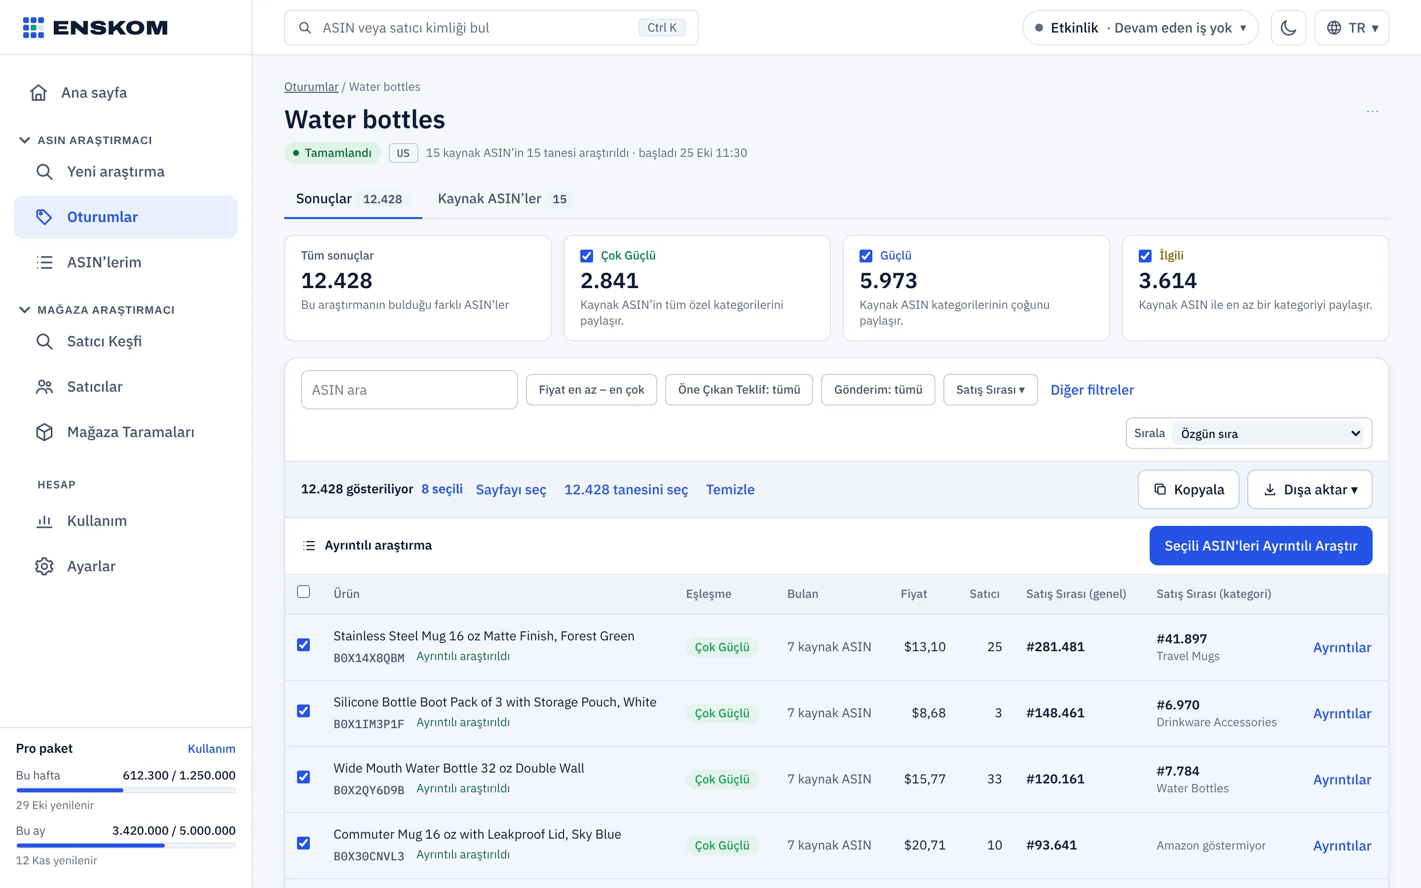
Task: Open the Öne Çıkan Teklif filter
Action: [x=739, y=389]
